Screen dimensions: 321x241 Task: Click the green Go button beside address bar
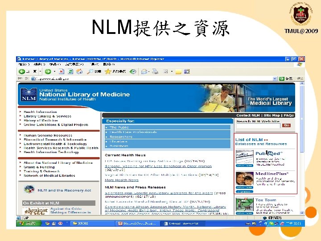pyautogui.click(x=282, y=79)
